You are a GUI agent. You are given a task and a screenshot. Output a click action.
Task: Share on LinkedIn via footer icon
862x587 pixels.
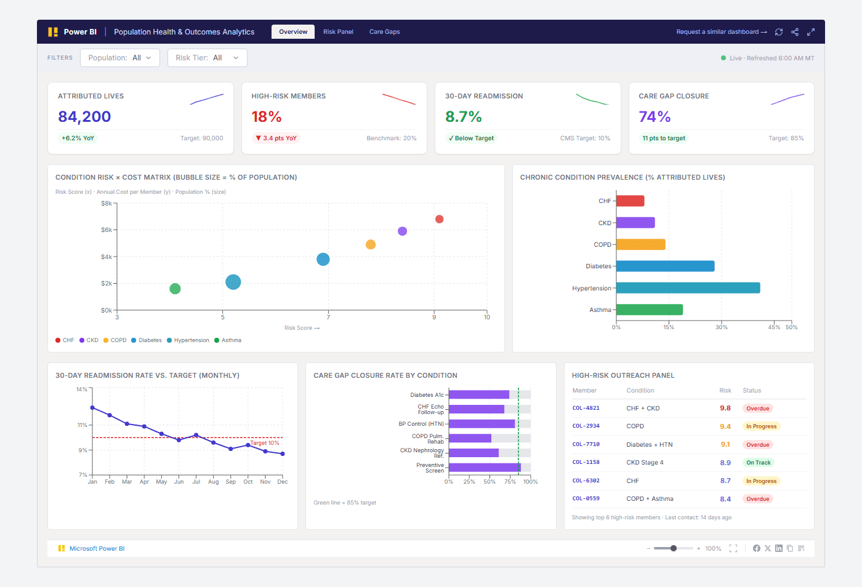coord(779,548)
